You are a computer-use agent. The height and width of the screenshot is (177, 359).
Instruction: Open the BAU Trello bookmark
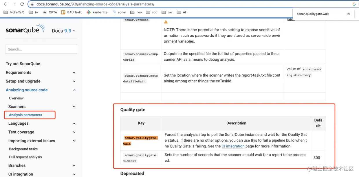coord(72,12)
